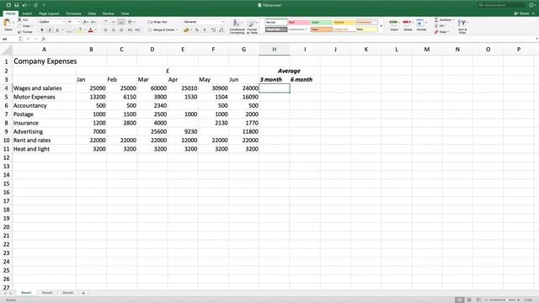Center text horizontally icon
Viewport: 539px width, 303px height.
pyautogui.click(x=114, y=30)
